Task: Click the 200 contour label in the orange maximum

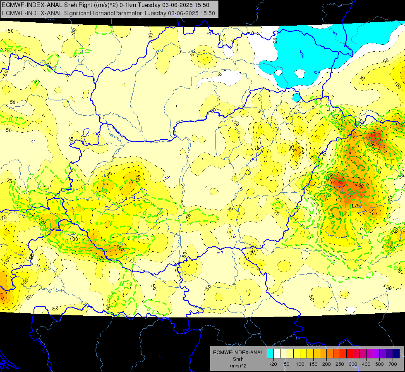Action: (x=359, y=185)
